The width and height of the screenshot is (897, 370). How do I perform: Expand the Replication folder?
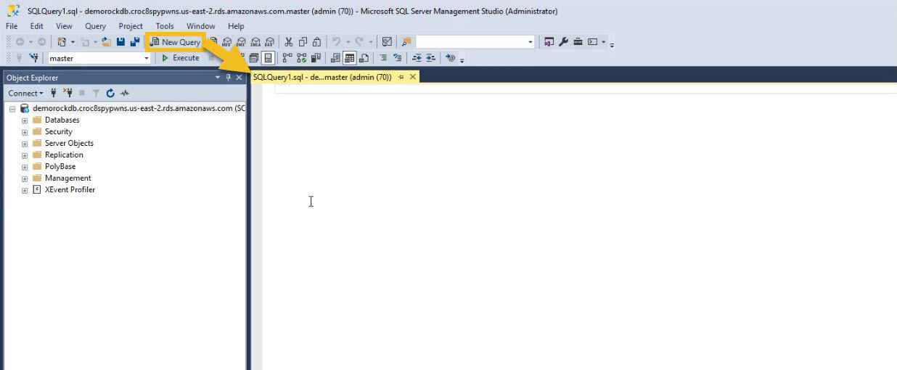pos(25,155)
